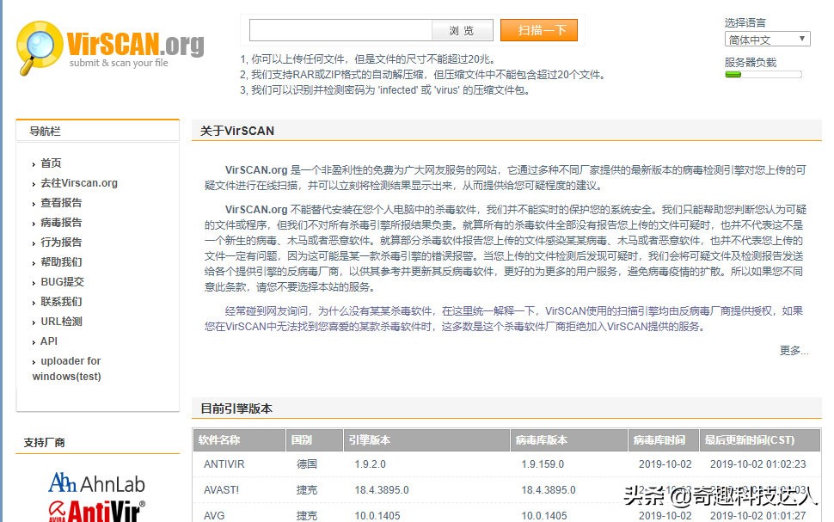
Task: Click the AhnLab vendor logo
Action: coord(97,483)
